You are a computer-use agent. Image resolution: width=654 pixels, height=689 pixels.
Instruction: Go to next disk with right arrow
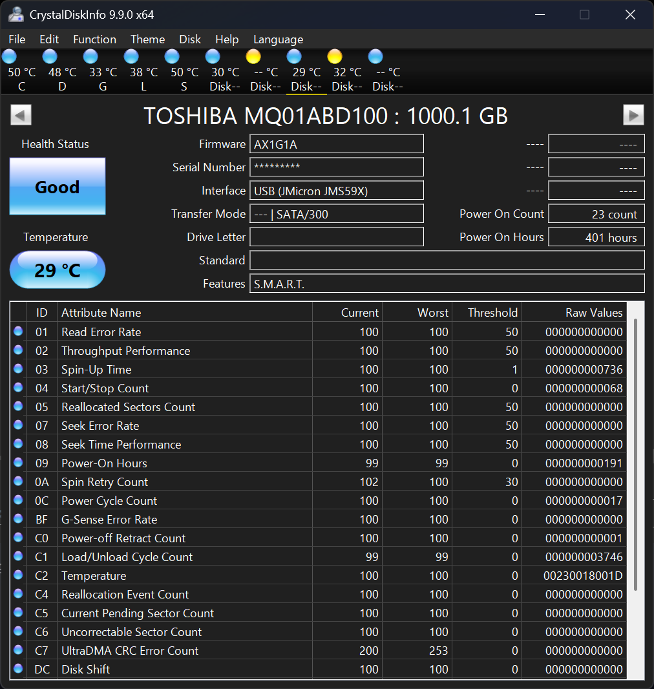coord(633,115)
